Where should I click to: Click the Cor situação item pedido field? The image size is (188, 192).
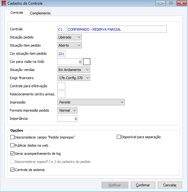point(61,53)
